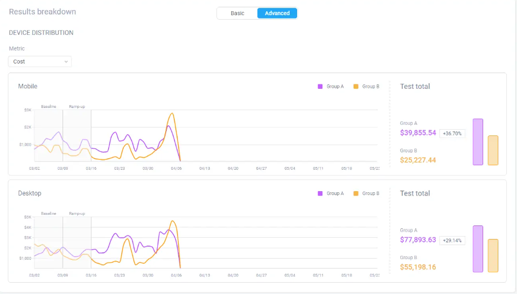517x294 pixels.
Task: Click the Mobile Test total heading
Action: 415,87
